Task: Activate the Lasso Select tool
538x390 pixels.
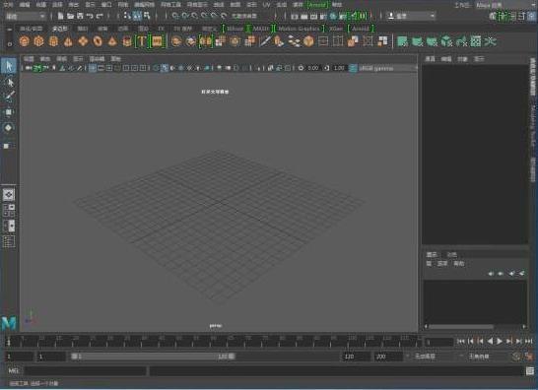Action: click(9, 83)
